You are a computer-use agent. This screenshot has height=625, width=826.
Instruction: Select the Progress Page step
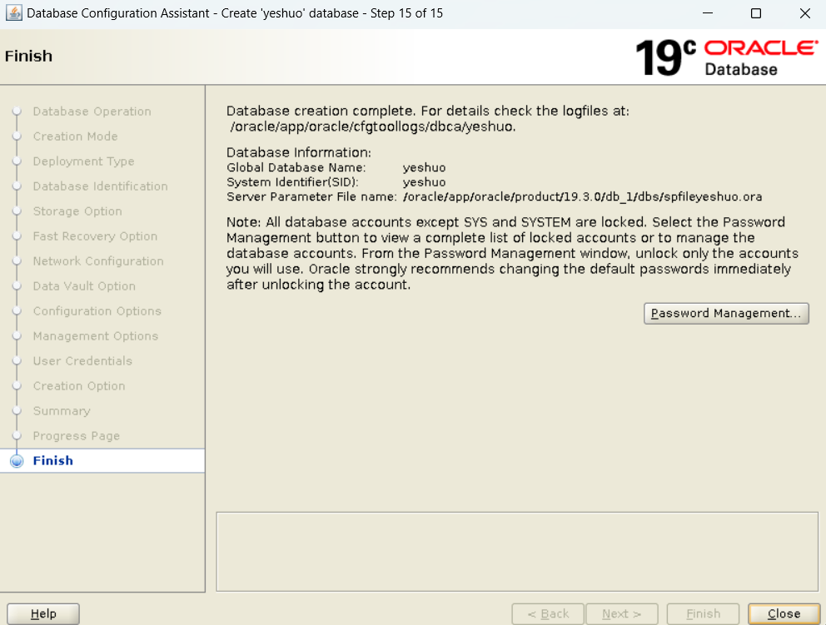pyautogui.click(x=77, y=436)
